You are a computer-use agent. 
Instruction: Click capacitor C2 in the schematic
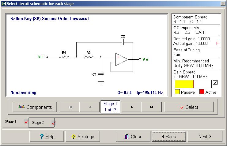click(x=123, y=42)
